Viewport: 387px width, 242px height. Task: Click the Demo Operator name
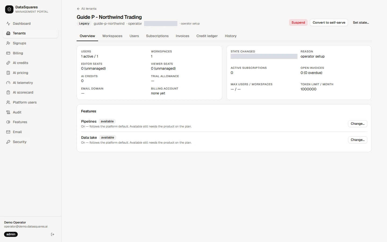15,223
